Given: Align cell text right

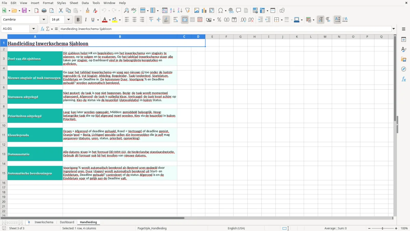Looking at the screenshot, I should [142, 20].
